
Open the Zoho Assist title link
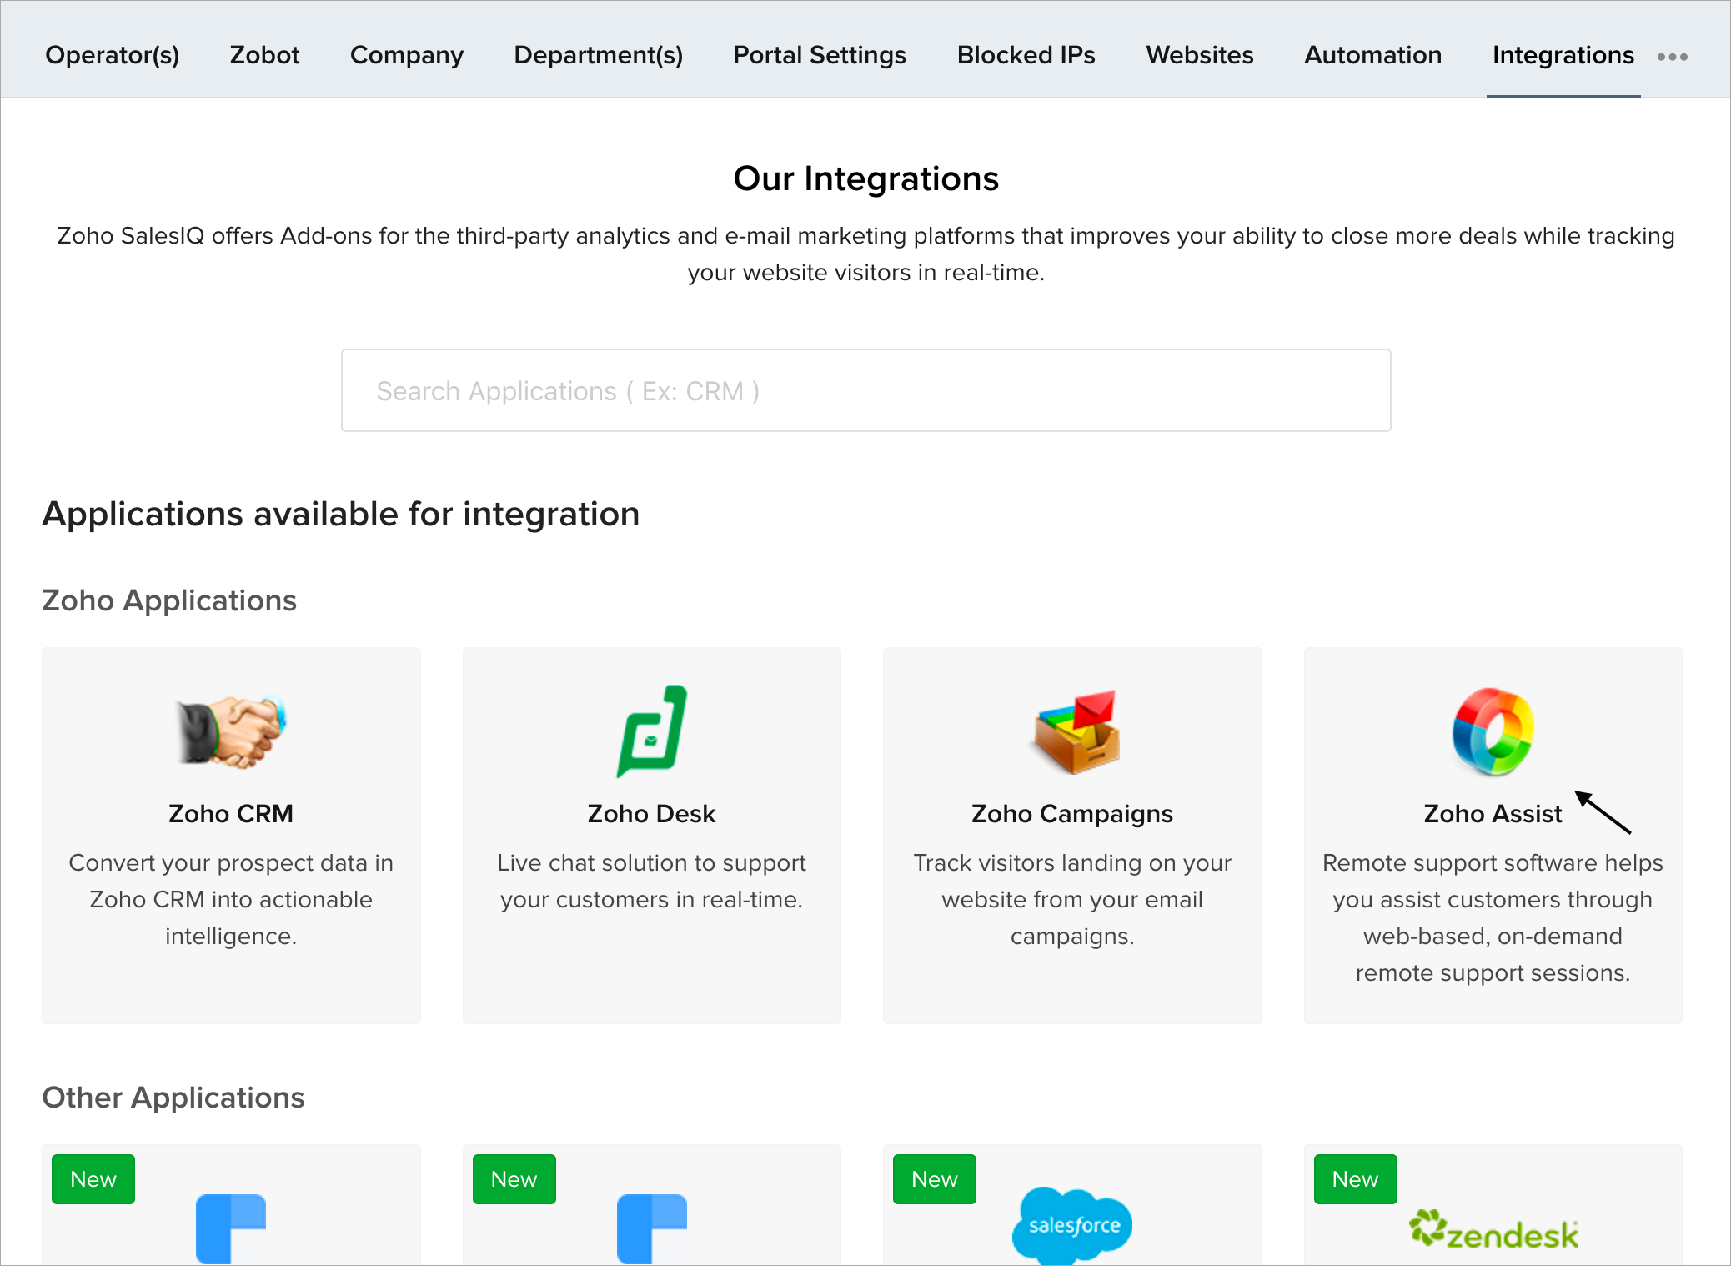pos(1493,814)
